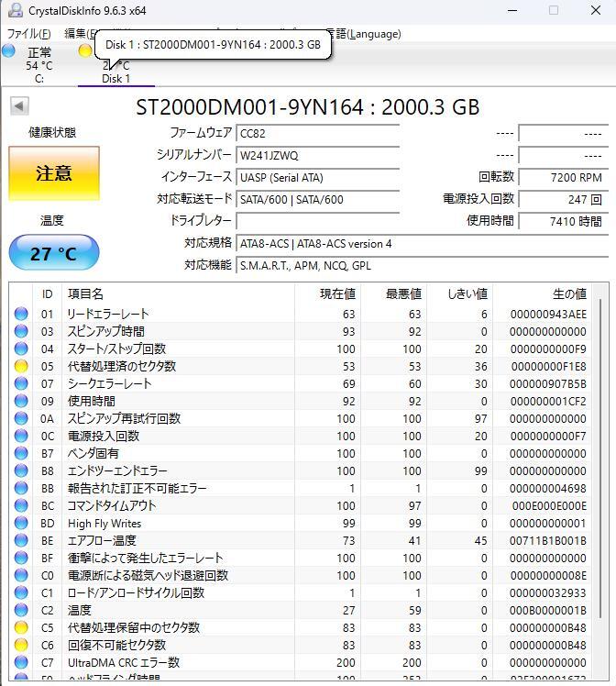The image size is (616, 686).
Task: Click the 項目名 column header
Action: pyautogui.click(x=179, y=294)
